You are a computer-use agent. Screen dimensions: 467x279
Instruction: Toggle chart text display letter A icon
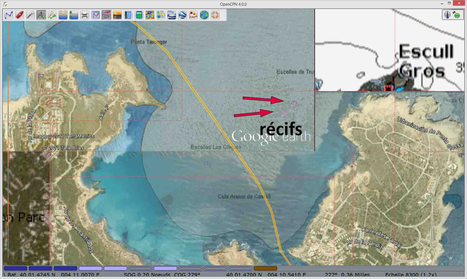point(41,15)
